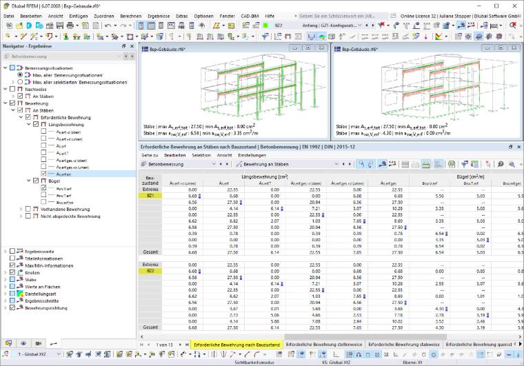Click the Print icon in toolbar

click(70, 26)
